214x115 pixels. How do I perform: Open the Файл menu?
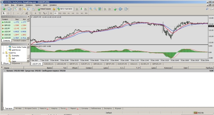[7, 5]
